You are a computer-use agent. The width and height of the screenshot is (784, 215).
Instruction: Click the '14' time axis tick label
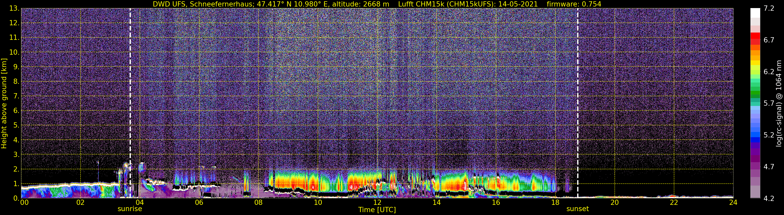pos(436,203)
